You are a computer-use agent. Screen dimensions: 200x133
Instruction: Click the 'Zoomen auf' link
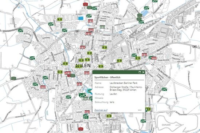[x=101, y=110]
